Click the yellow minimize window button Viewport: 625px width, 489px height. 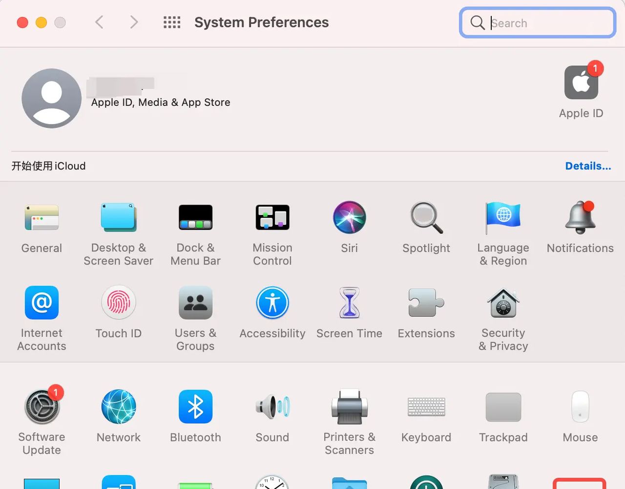42,22
